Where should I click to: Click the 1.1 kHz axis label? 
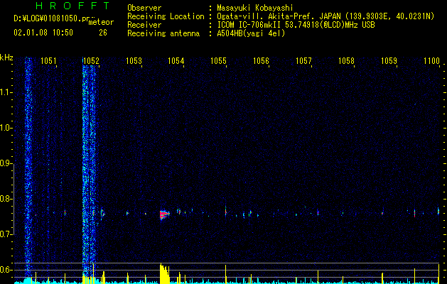click(6, 92)
